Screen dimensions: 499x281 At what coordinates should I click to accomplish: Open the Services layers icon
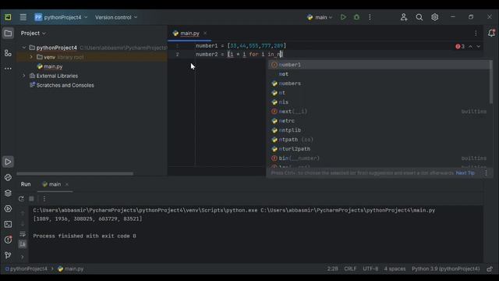tap(8, 193)
